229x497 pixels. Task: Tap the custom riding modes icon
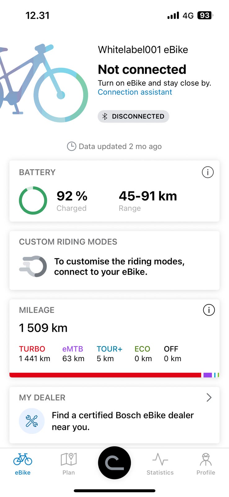pyautogui.click(x=33, y=266)
